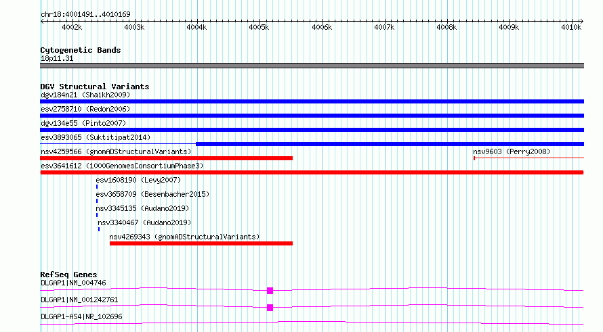
Task: Select the esv3893065 thick blue bar
Action: (390, 144)
